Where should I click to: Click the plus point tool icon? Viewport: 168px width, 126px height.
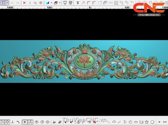tap(159, 122)
